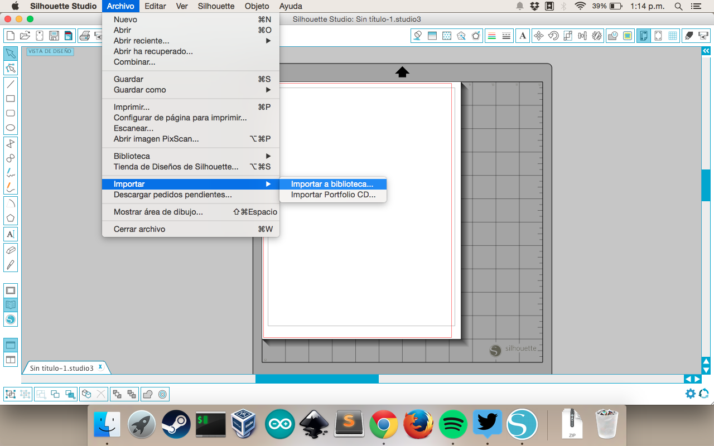
Task: Select the Edit Points tool
Action: click(10, 68)
